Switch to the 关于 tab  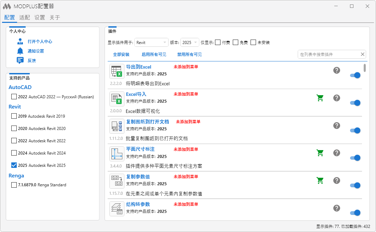[55, 17]
